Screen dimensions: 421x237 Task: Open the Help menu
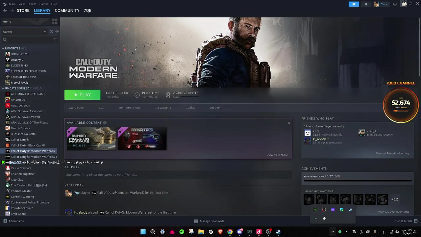coord(54,4)
